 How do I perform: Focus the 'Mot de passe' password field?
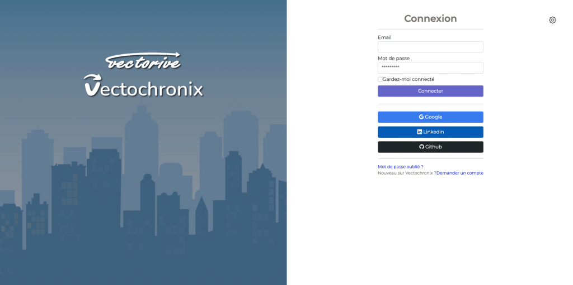tap(430, 67)
